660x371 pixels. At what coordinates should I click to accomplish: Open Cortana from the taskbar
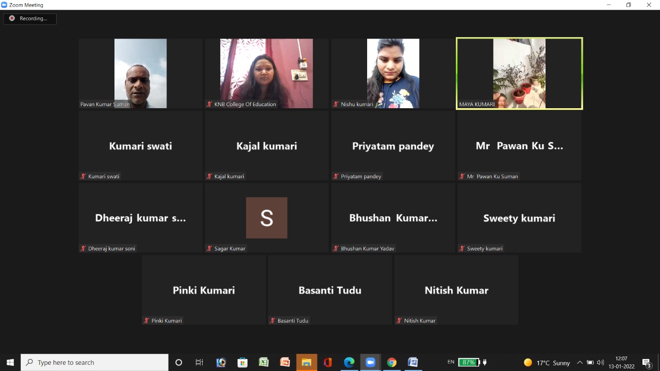178,362
